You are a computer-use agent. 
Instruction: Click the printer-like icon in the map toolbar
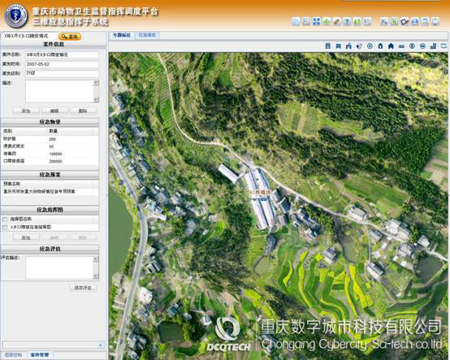tap(348, 46)
